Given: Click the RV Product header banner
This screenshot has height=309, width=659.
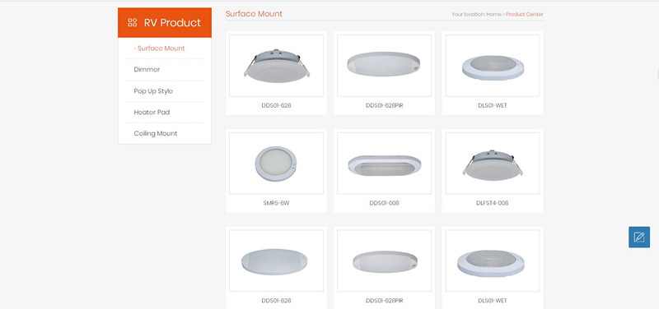Looking at the screenshot, I should (165, 23).
